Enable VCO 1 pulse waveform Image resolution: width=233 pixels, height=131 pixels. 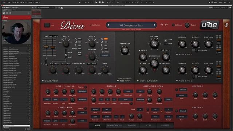coord(80,45)
